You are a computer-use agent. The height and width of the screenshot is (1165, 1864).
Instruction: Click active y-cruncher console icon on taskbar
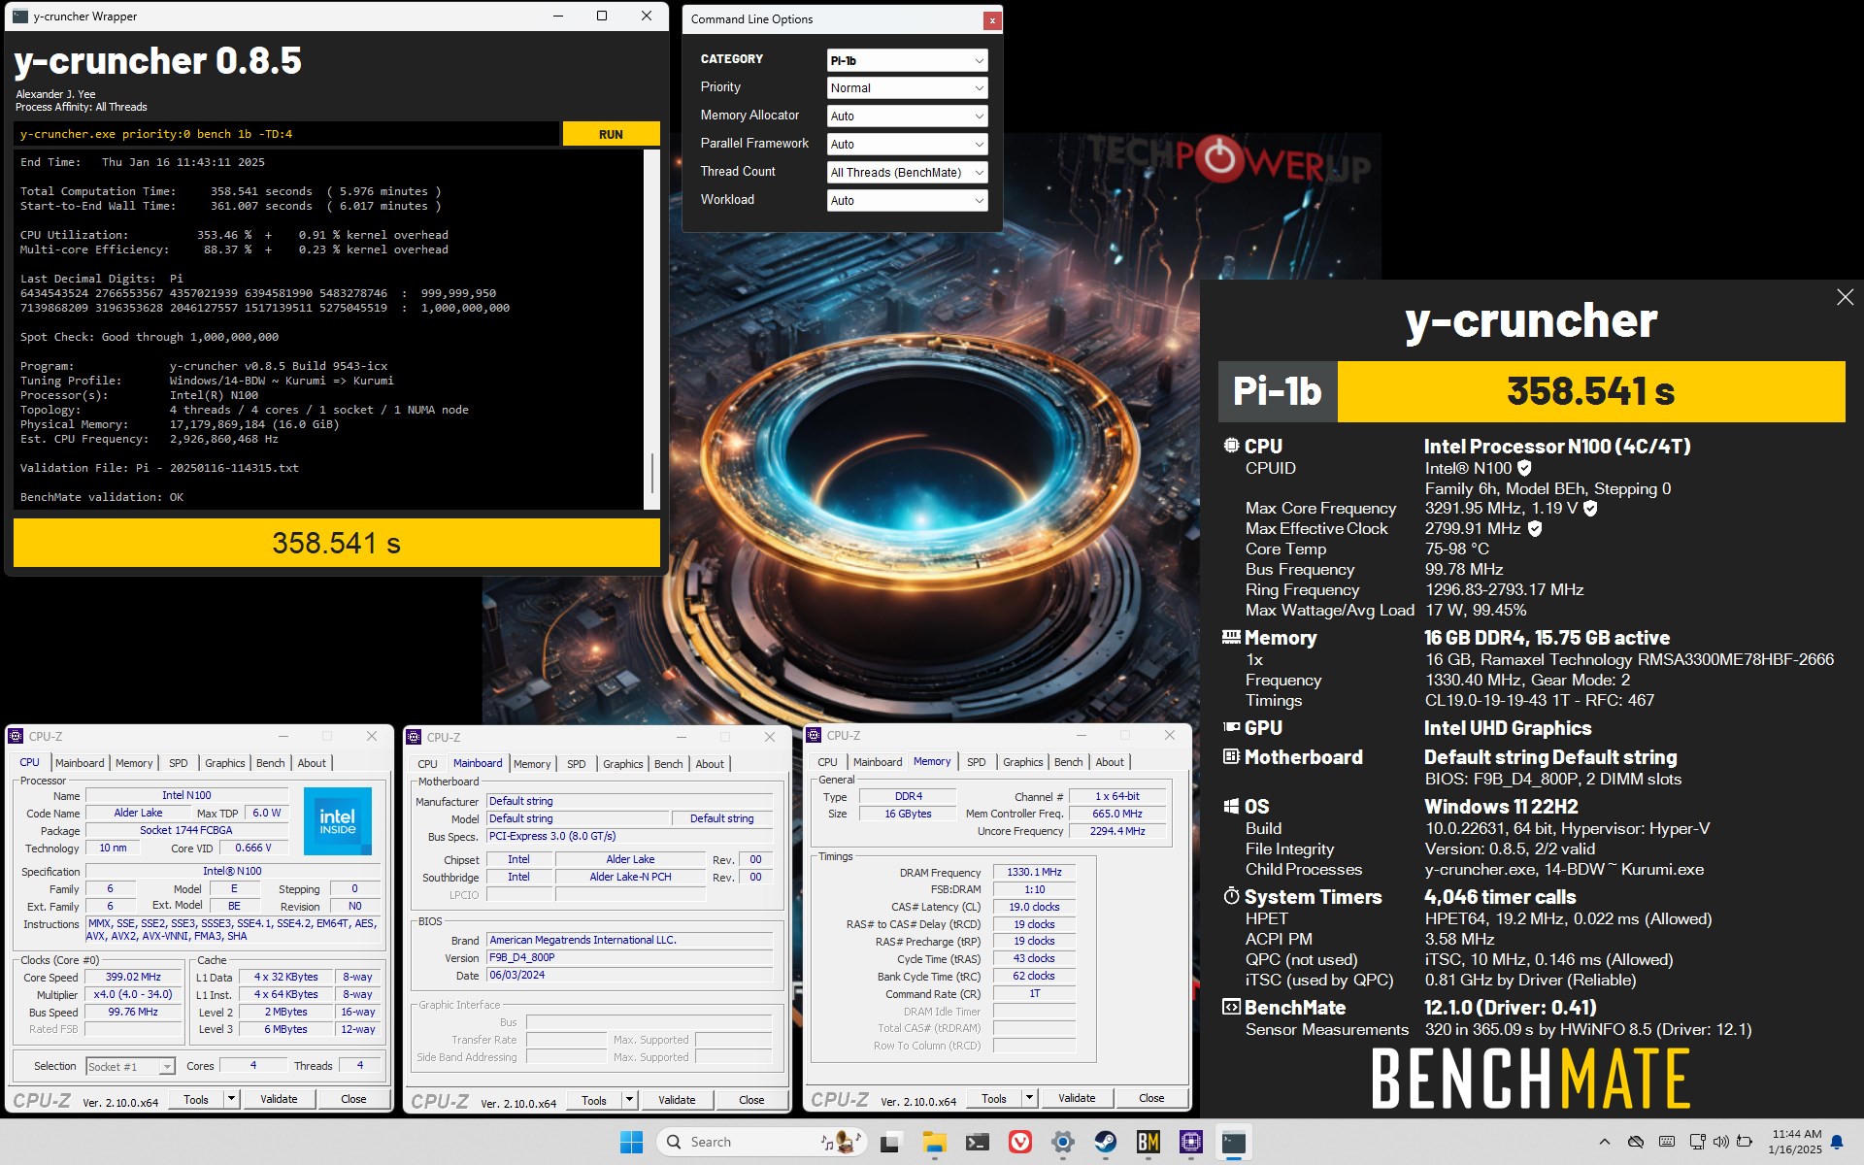pos(1234,1143)
